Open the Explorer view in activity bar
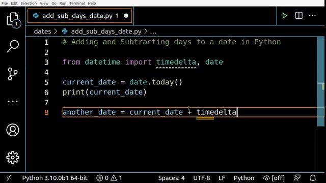 [13, 19]
